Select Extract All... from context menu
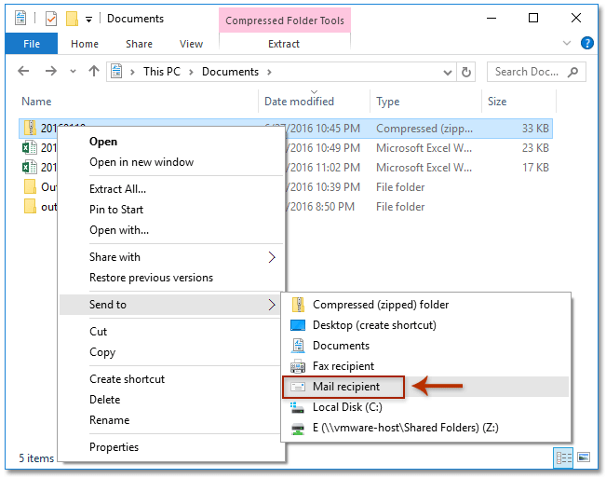Viewport: 606px width, 478px height. (x=117, y=189)
